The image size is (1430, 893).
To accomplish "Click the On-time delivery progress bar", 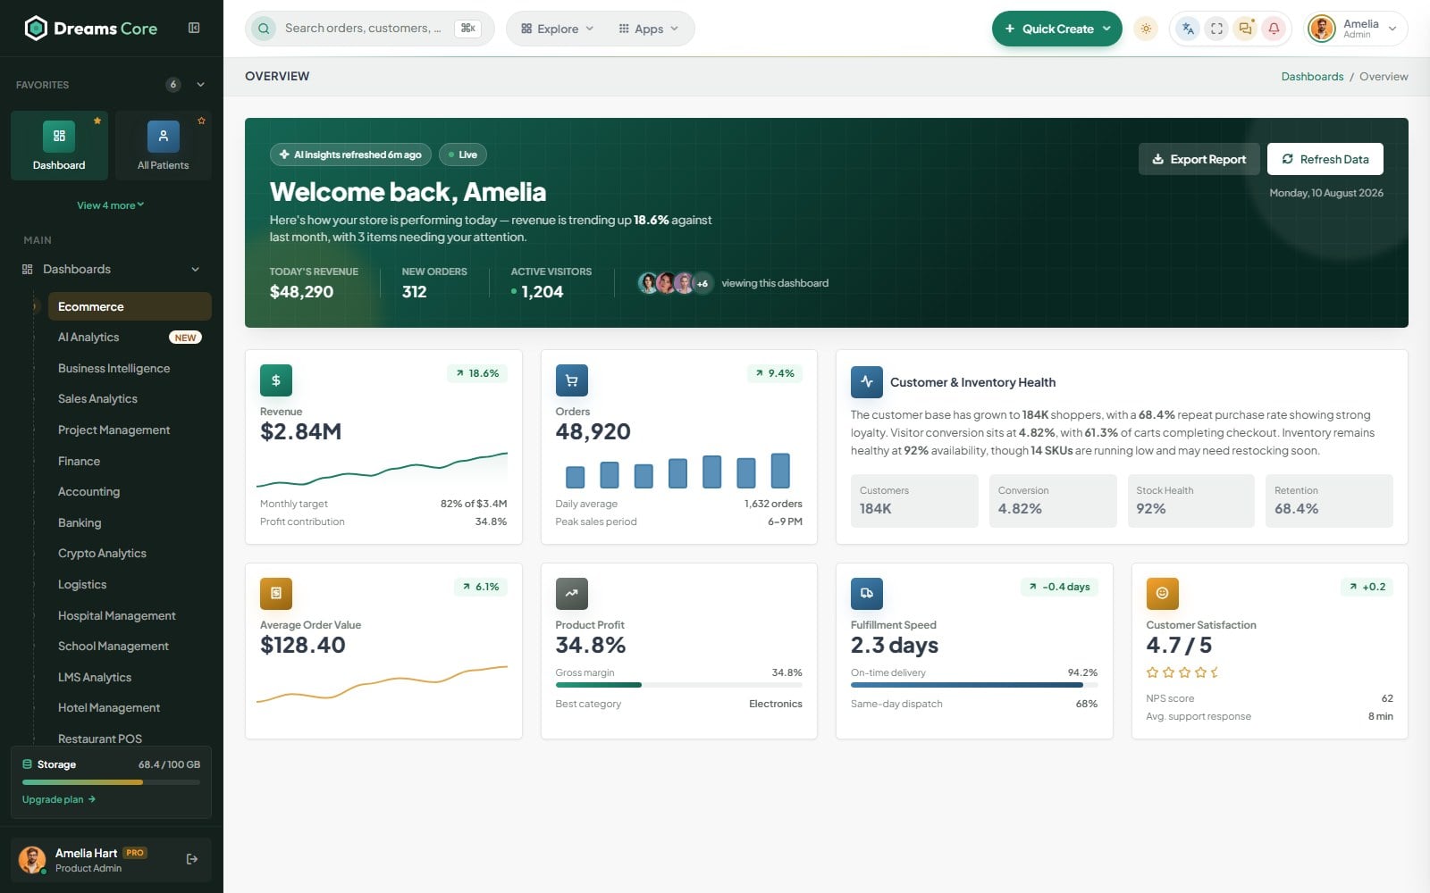I will pos(974,685).
